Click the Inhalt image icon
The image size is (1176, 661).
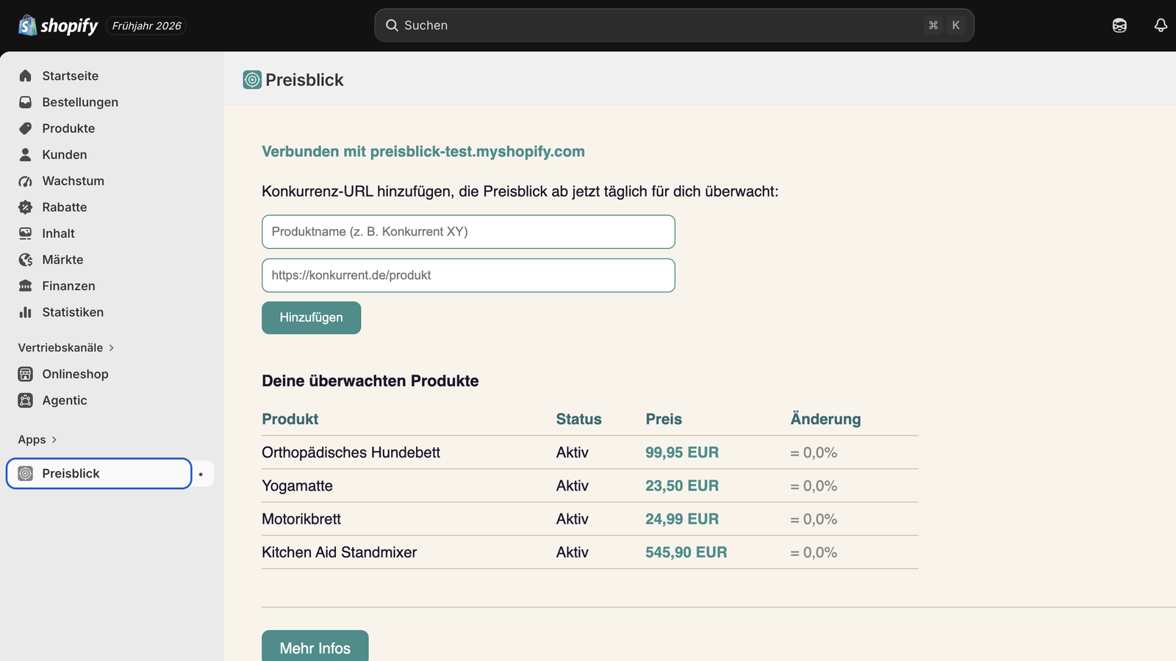[x=26, y=234]
